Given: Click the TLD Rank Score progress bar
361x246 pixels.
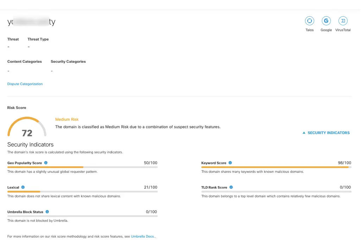Looking at the screenshot, I should tap(276, 191).
